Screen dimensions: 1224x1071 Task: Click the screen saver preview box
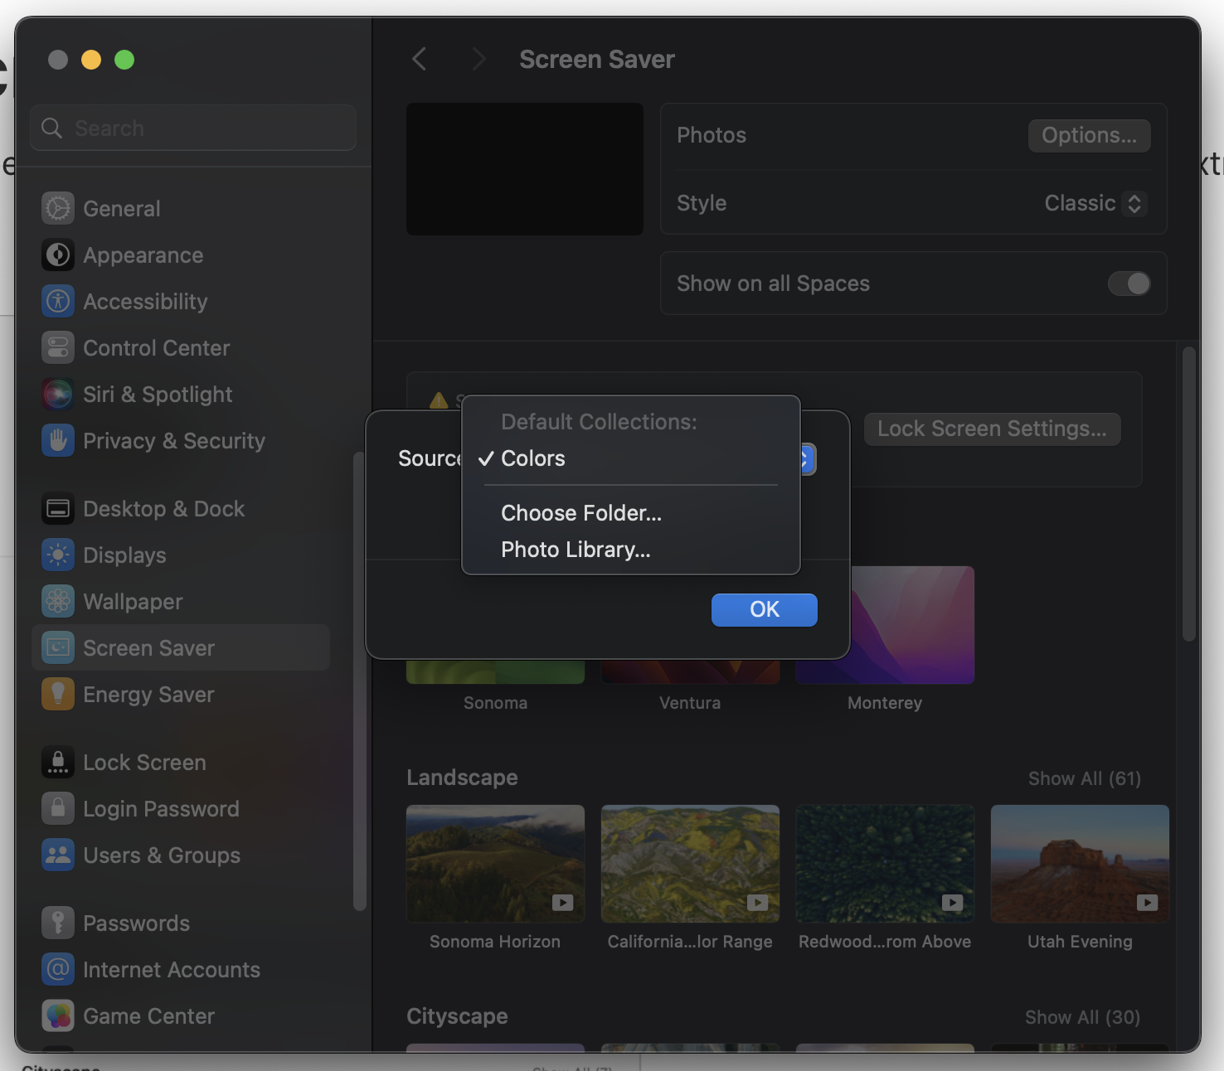[x=525, y=169]
